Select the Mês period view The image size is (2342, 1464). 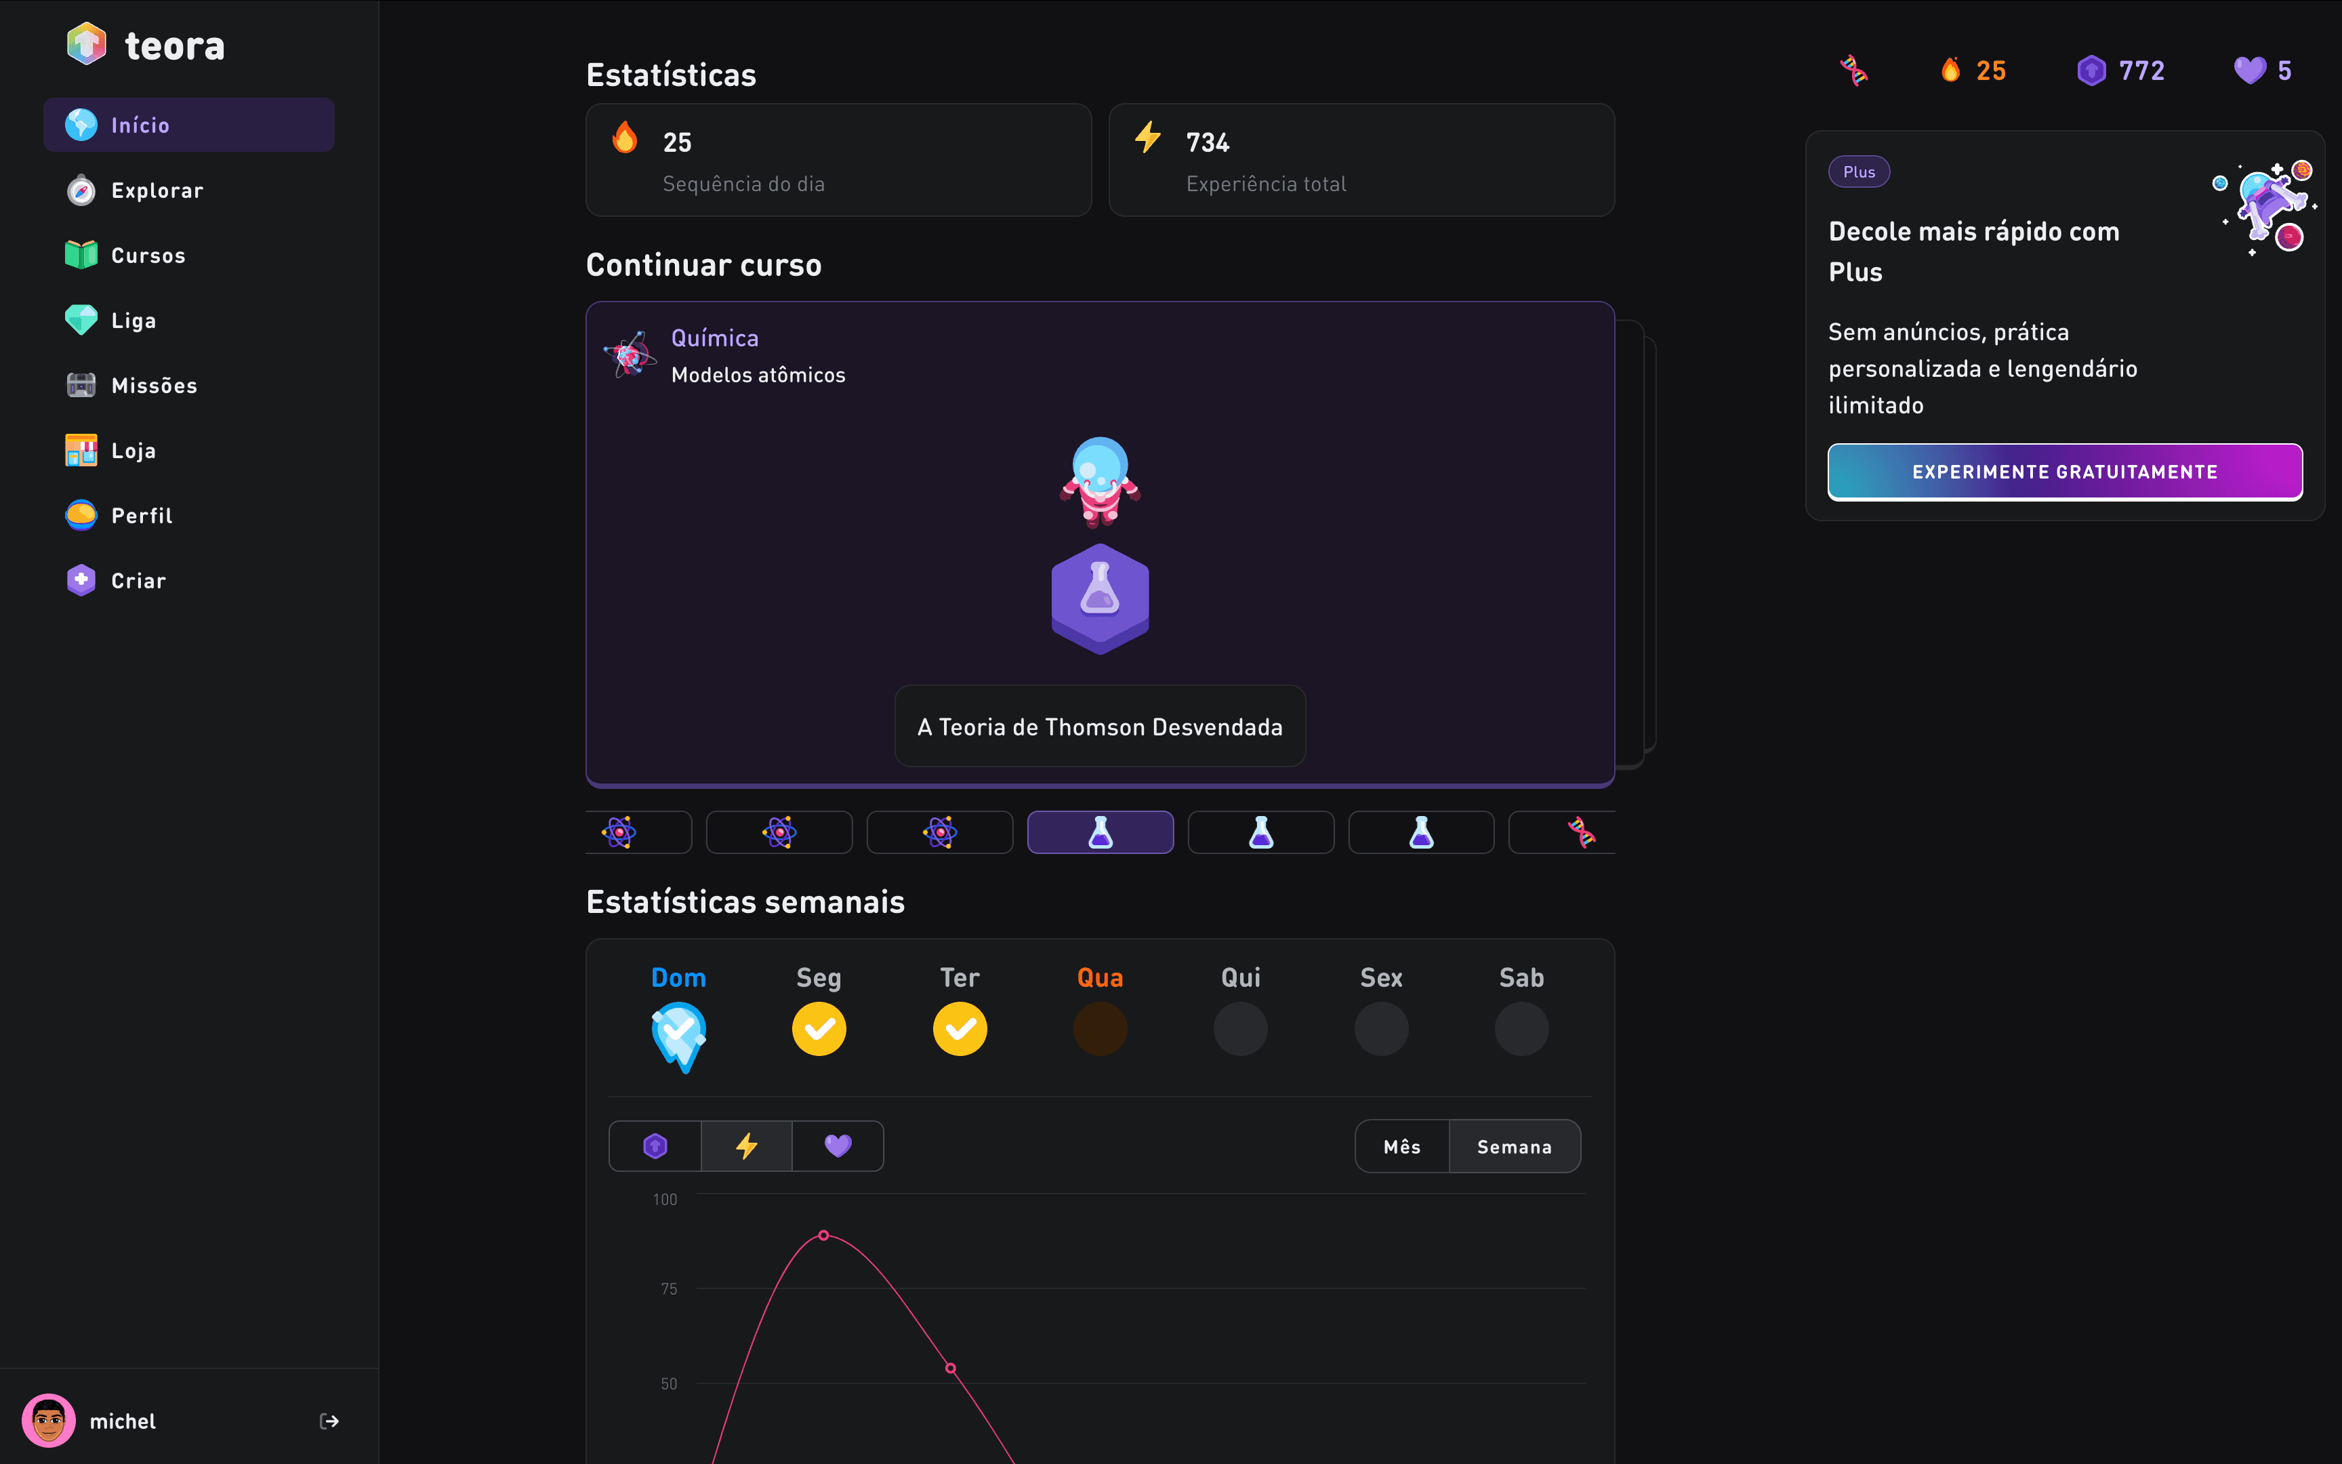1401,1146
